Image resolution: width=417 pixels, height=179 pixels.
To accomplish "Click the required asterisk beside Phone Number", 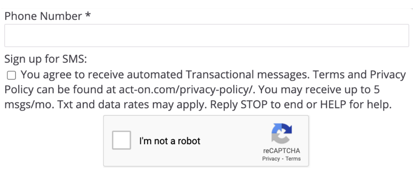I will point(88,15).
